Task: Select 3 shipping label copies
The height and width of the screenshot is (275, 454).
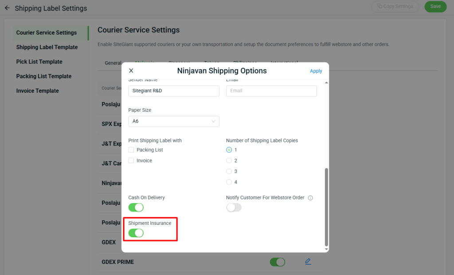Action: coord(229,171)
